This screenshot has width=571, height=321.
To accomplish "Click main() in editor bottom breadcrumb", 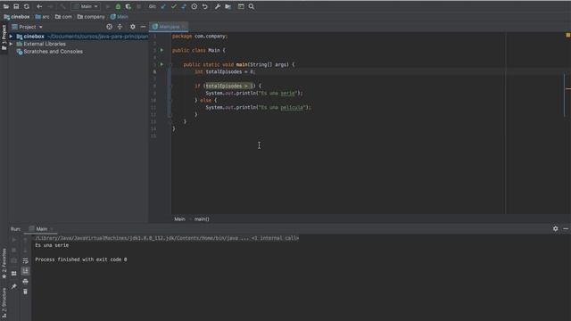I will click(202, 219).
